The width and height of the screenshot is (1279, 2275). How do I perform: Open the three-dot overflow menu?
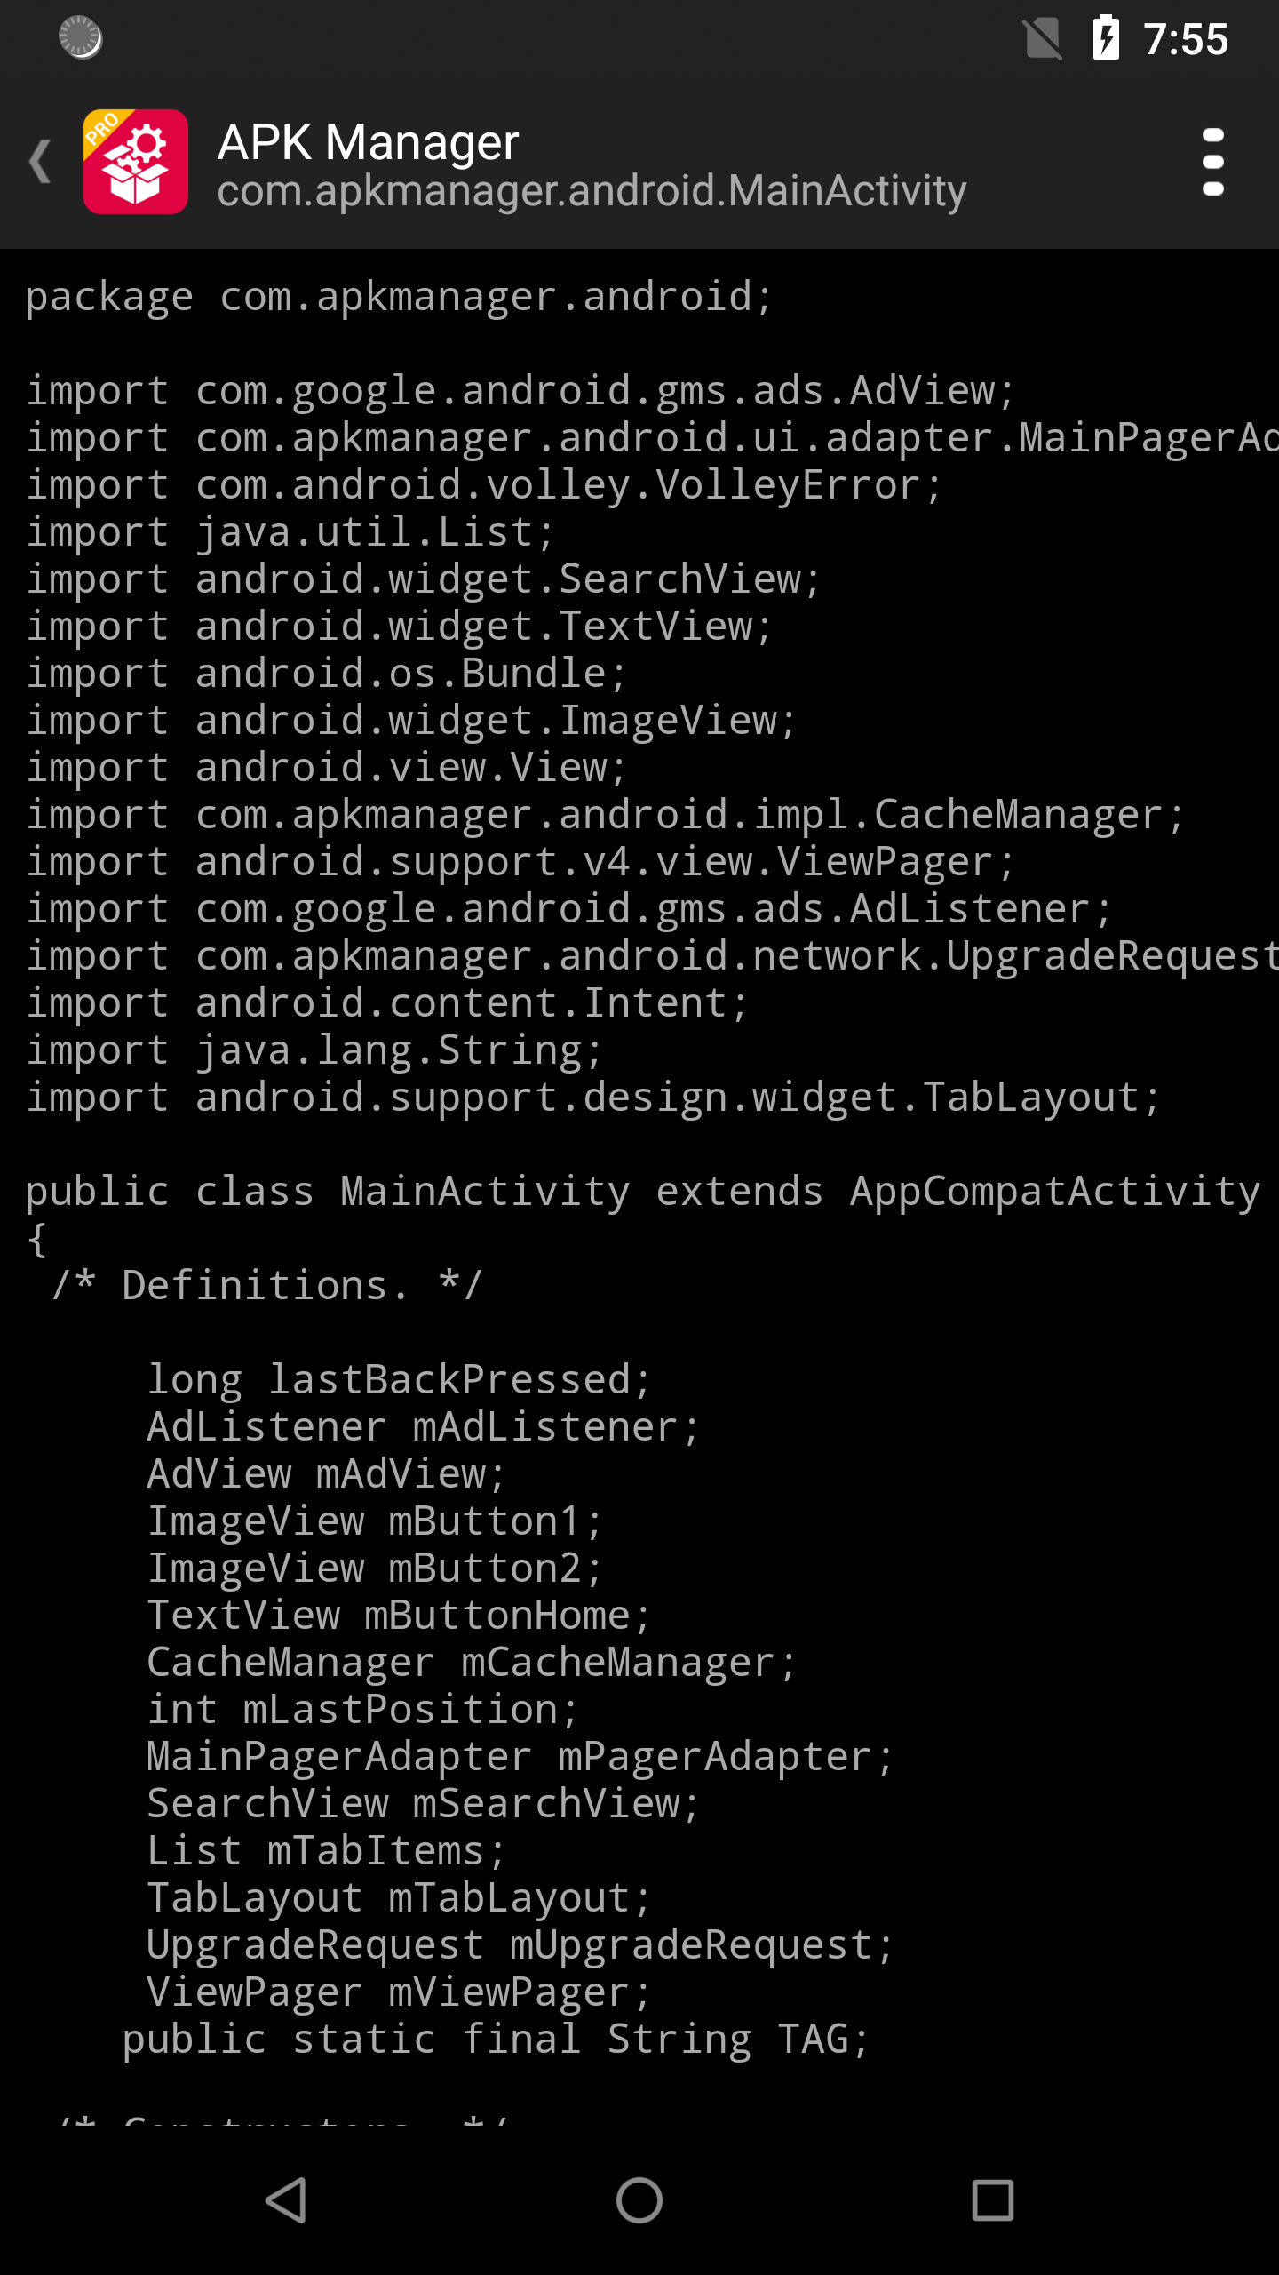coord(1212,162)
